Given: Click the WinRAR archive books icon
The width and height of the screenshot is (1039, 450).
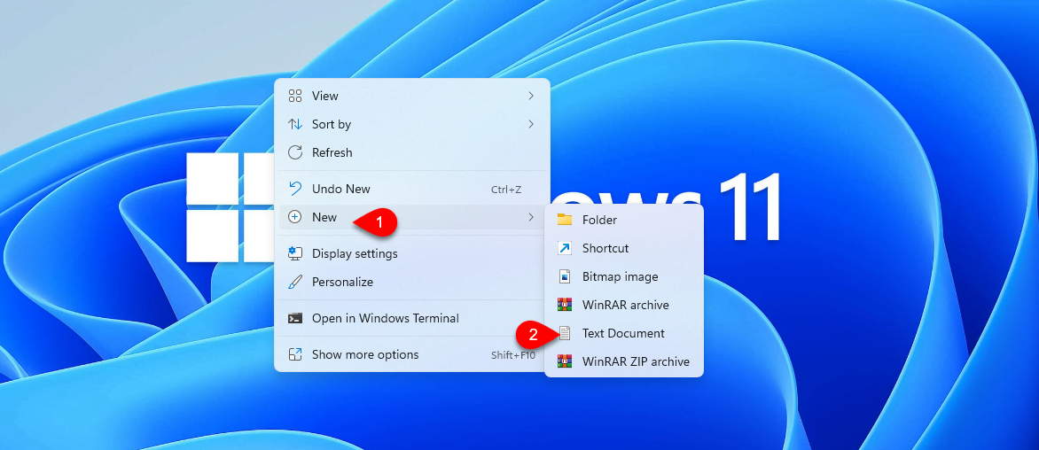Looking at the screenshot, I should [565, 305].
